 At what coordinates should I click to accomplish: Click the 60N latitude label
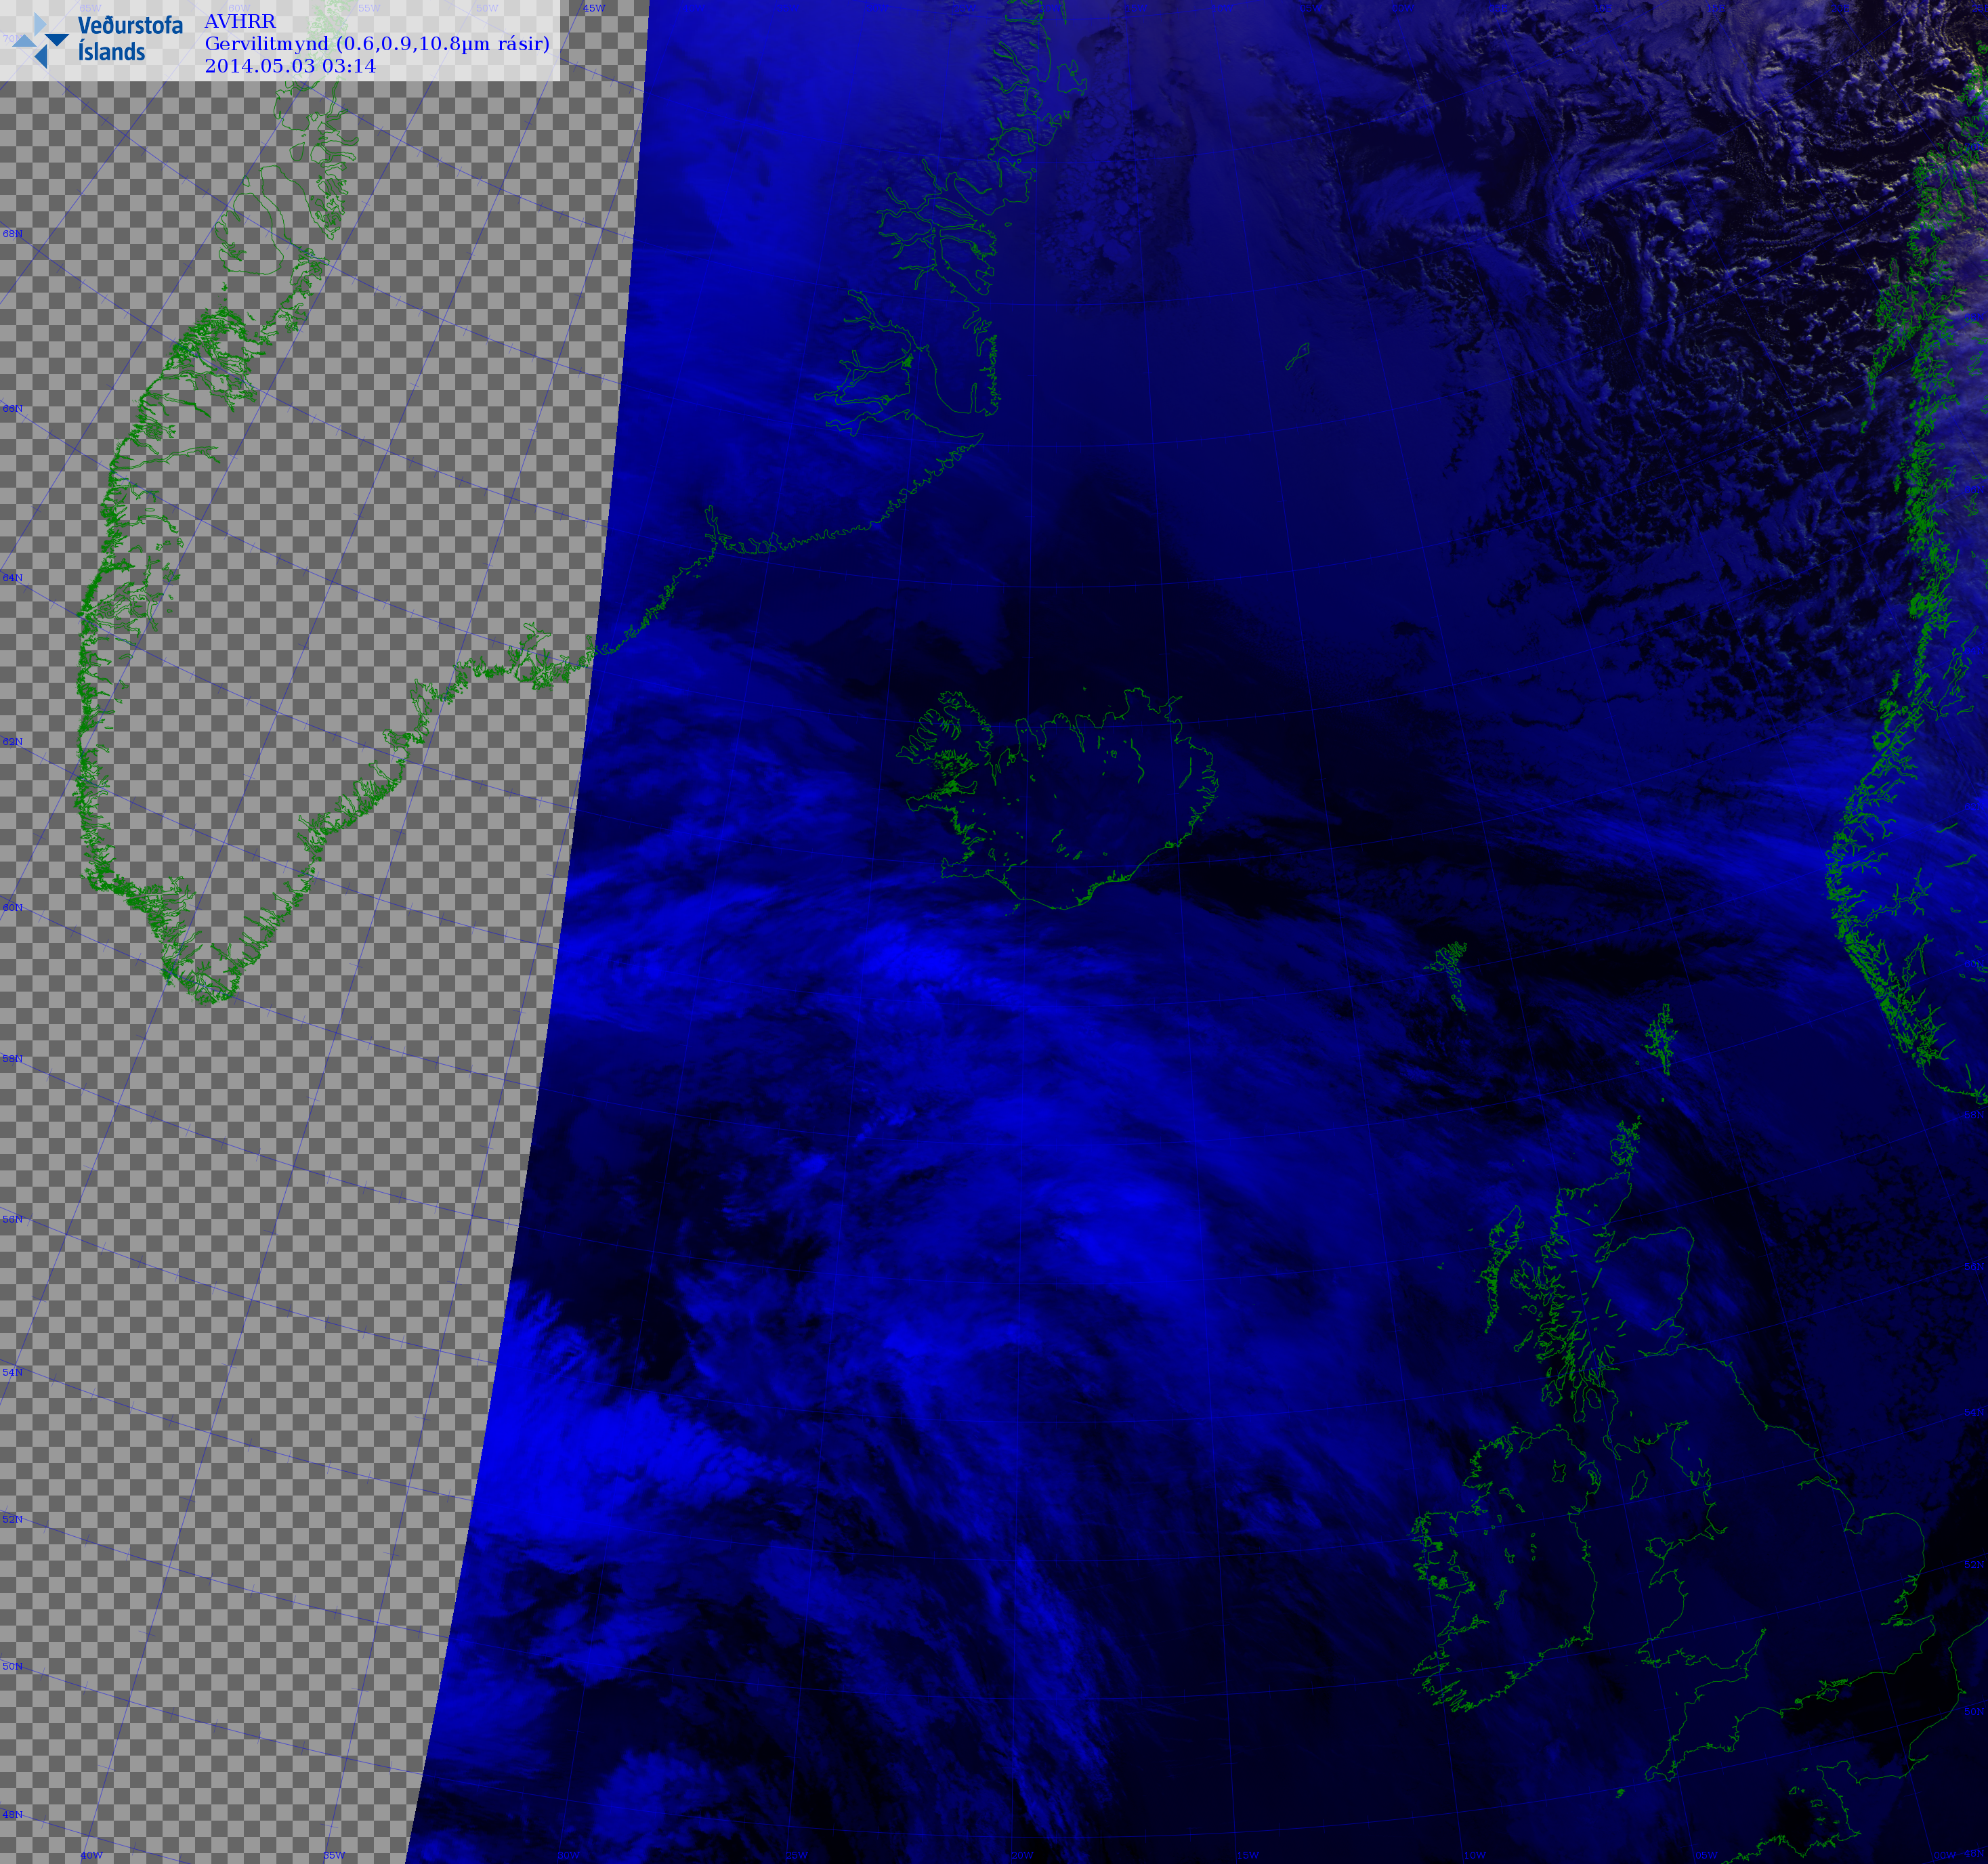pos(12,907)
